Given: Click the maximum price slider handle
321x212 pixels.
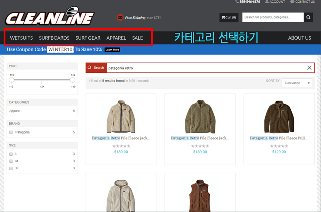Looking at the screenshot, I should (x=72, y=80).
